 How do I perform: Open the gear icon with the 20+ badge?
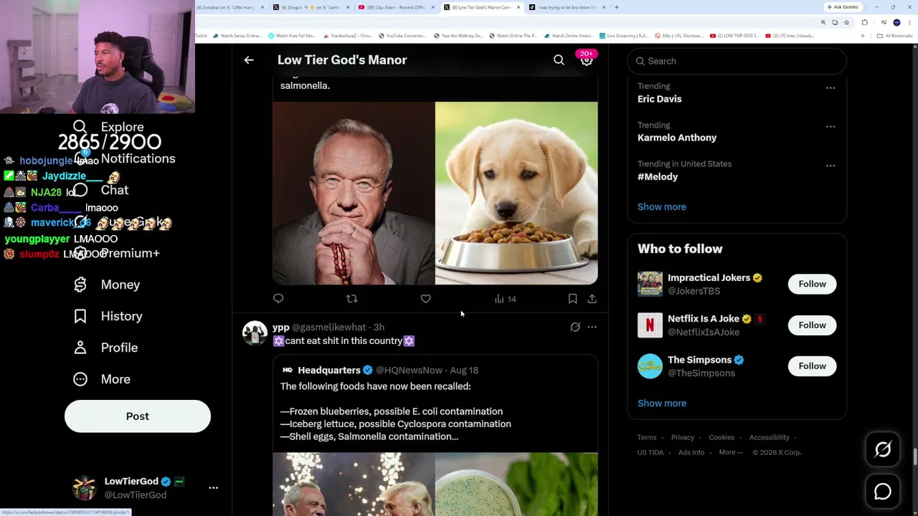(587, 60)
